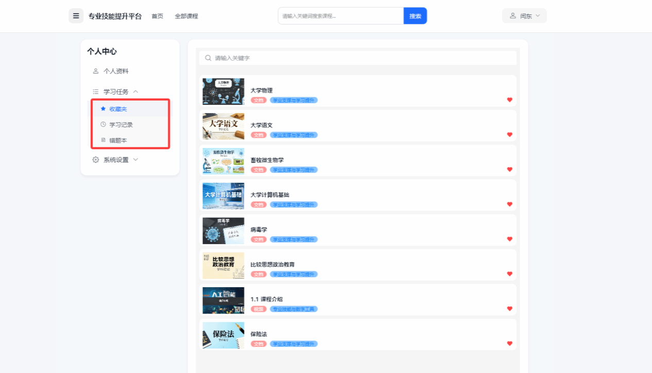Open the 闫东 user dropdown
The image size is (652, 373).
pyautogui.click(x=525, y=16)
